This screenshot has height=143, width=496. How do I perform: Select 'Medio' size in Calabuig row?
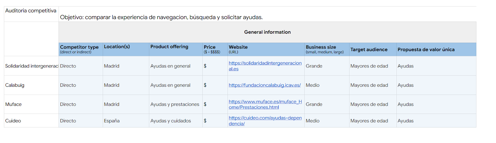click(x=327, y=85)
